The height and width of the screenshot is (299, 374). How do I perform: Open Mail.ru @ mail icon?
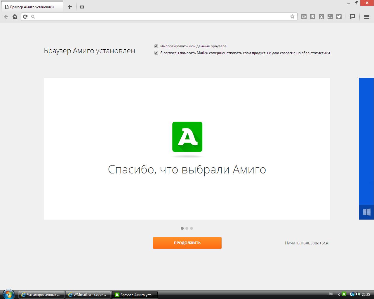tap(304, 17)
